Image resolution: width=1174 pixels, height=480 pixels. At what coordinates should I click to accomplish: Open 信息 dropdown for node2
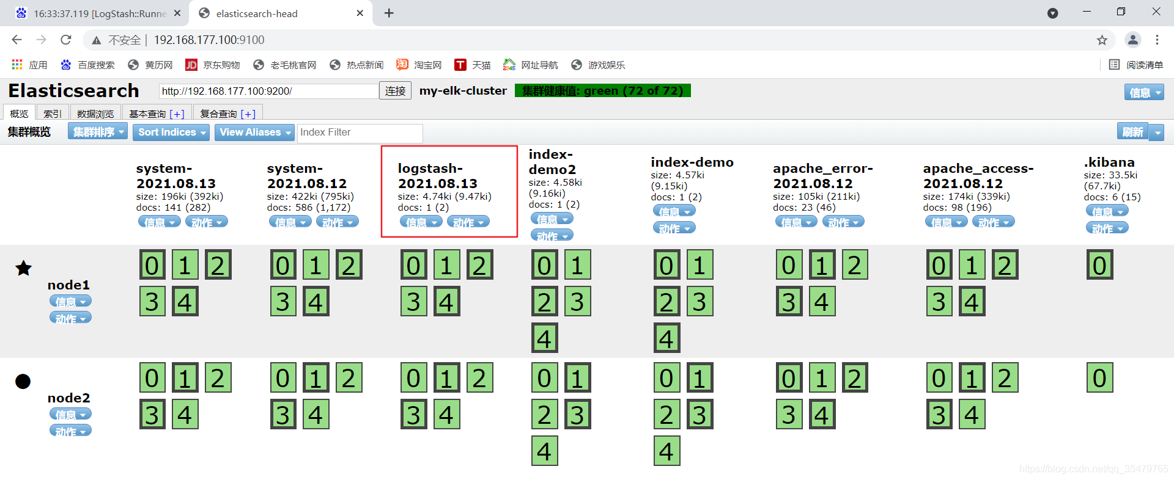click(x=71, y=414)
